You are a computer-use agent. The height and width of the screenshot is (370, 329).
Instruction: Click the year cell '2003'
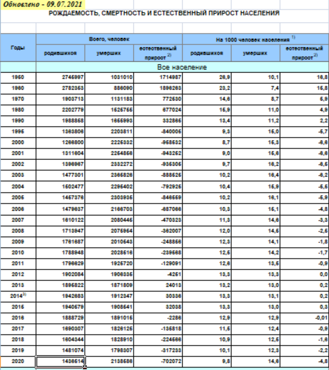click(18, 175)
